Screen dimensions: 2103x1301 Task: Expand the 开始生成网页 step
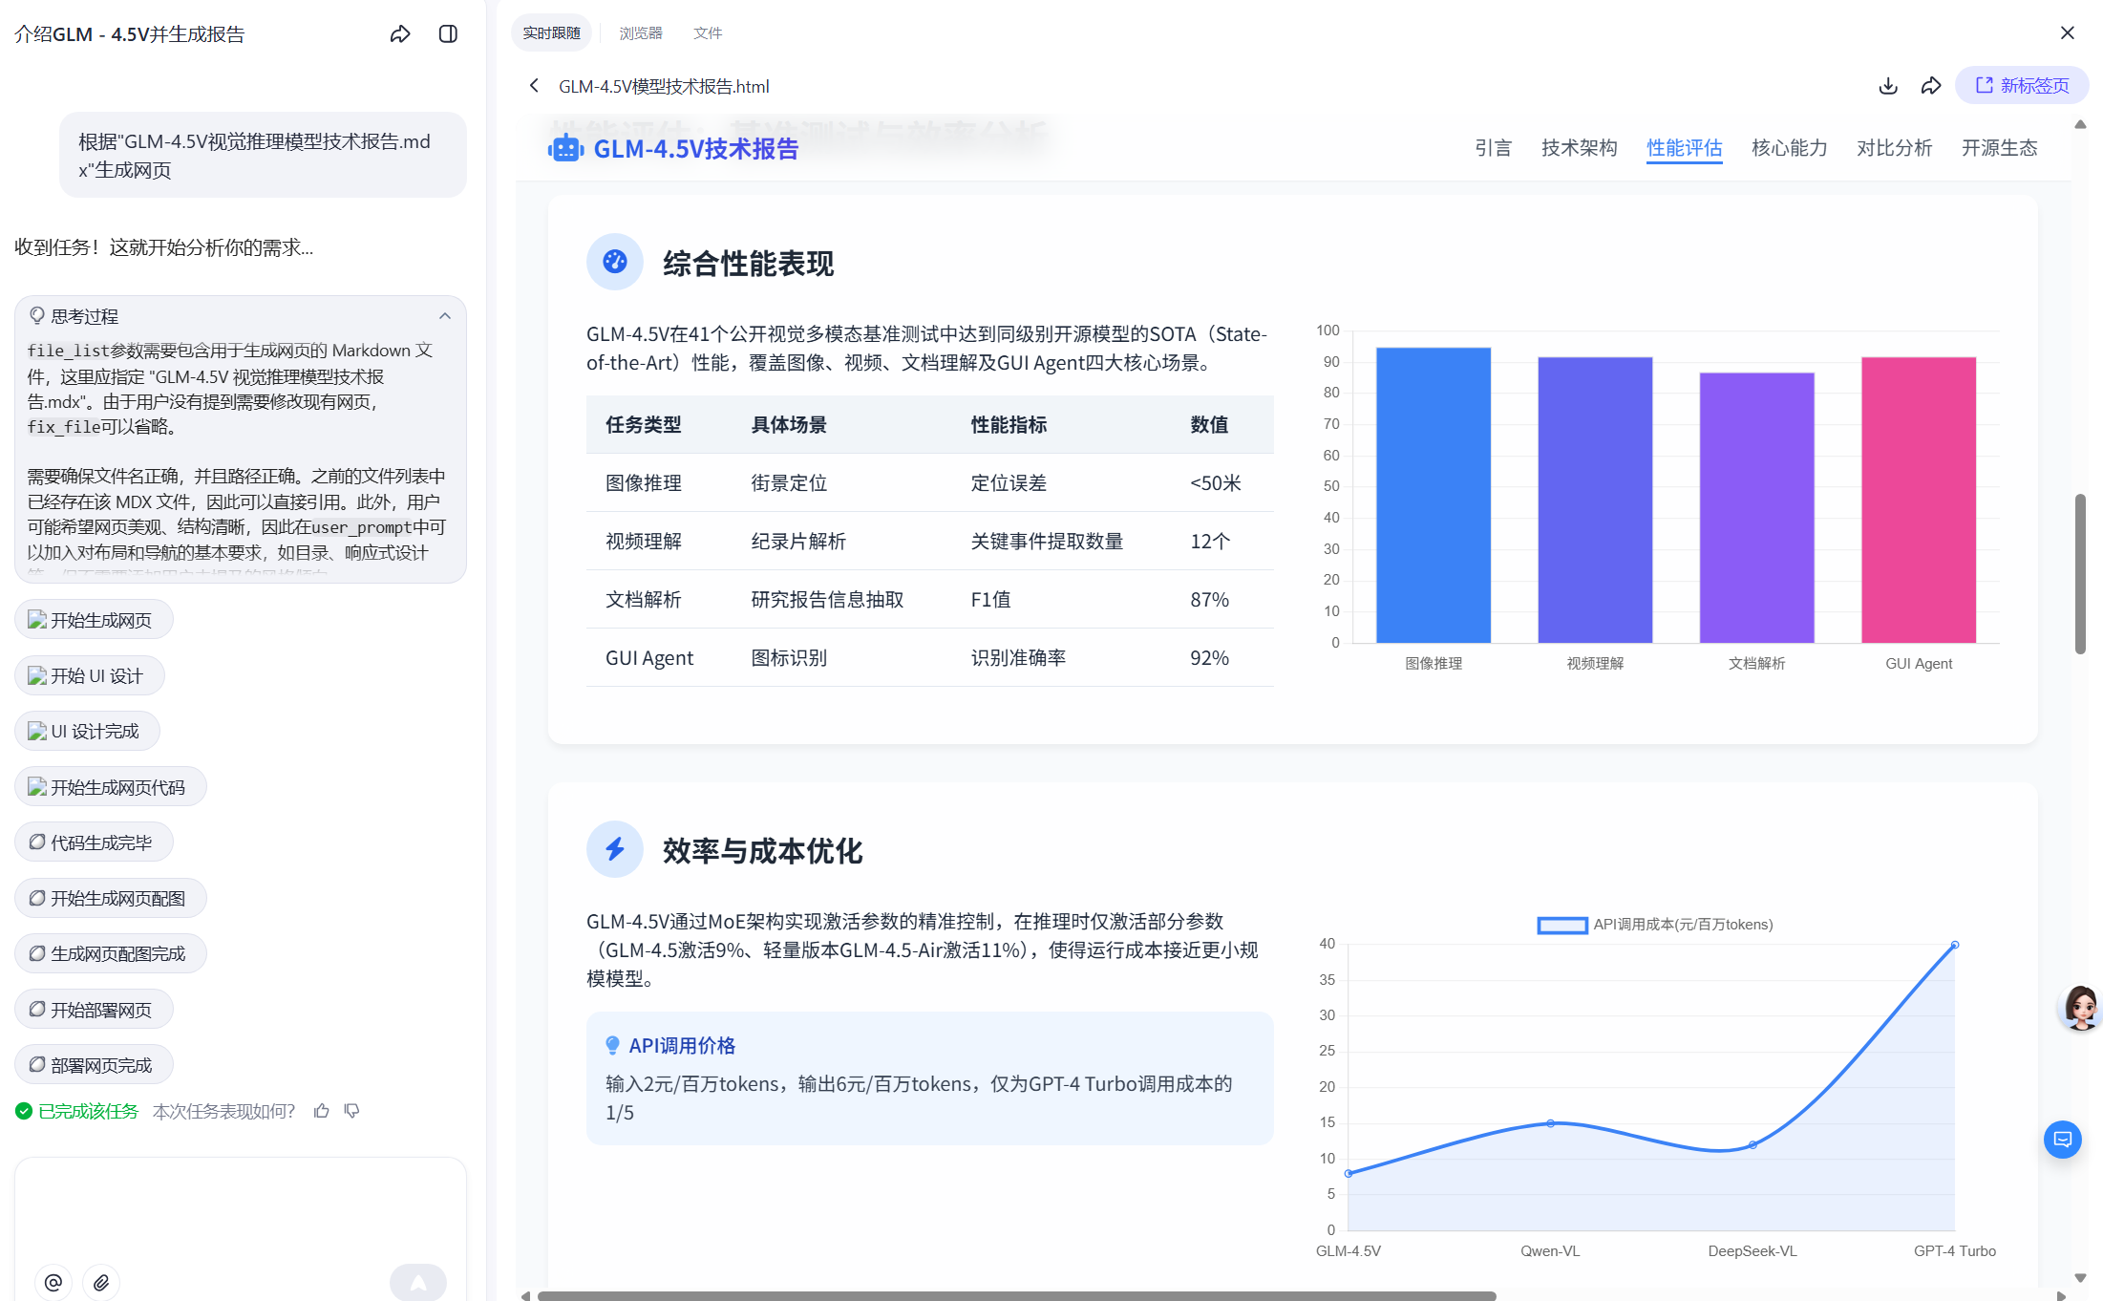tap(94, 620)
